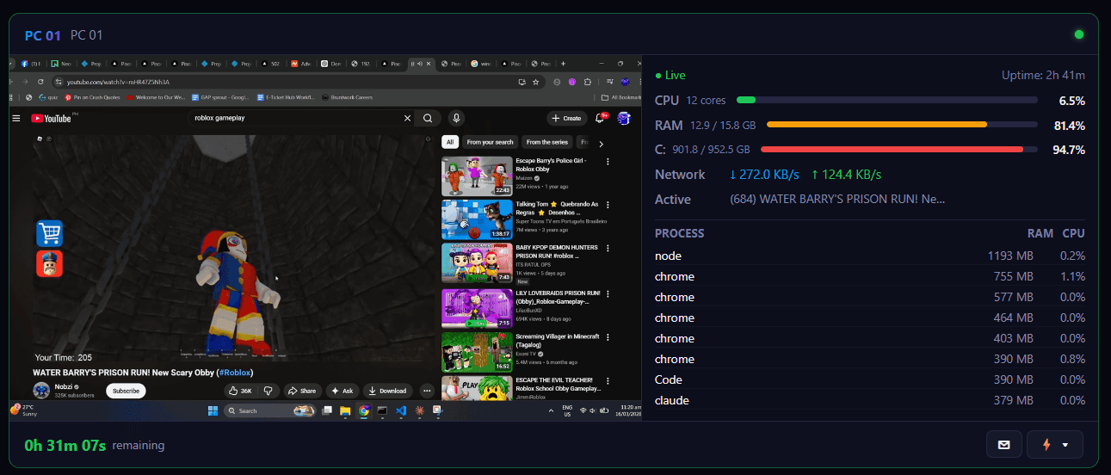Click the 0h 31m 07s remaining timer
Viewport: 1111px width, 475px height.
click(94, 445)
